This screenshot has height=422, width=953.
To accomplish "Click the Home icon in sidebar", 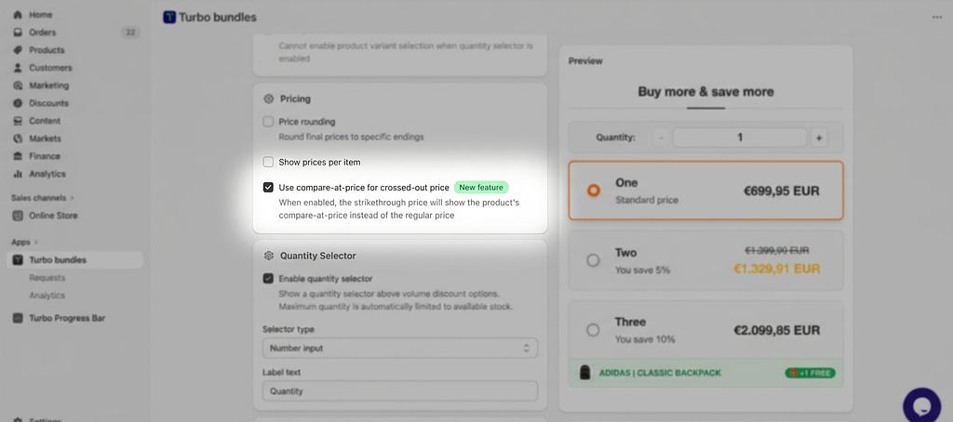I will pos(18,15).
